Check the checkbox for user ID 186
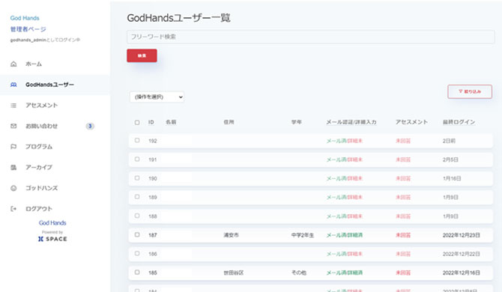 [x=137, y=254]
